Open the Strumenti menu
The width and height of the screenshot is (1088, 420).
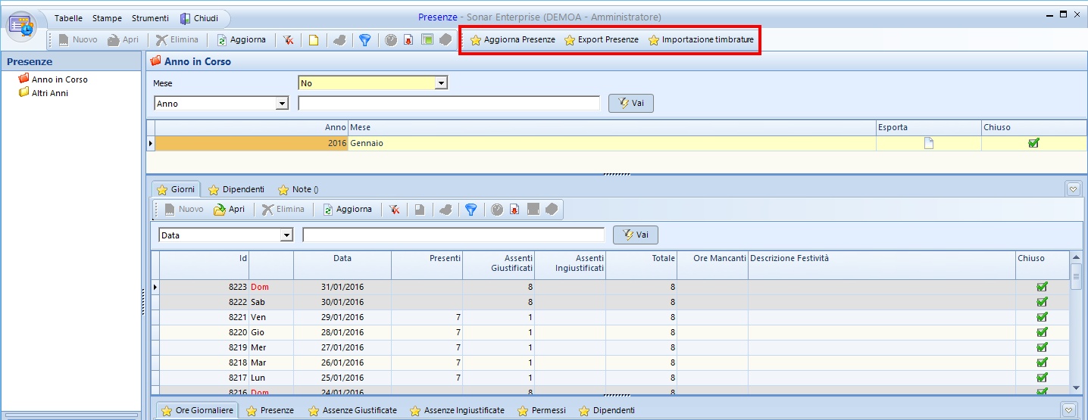(x=150, y=18)
